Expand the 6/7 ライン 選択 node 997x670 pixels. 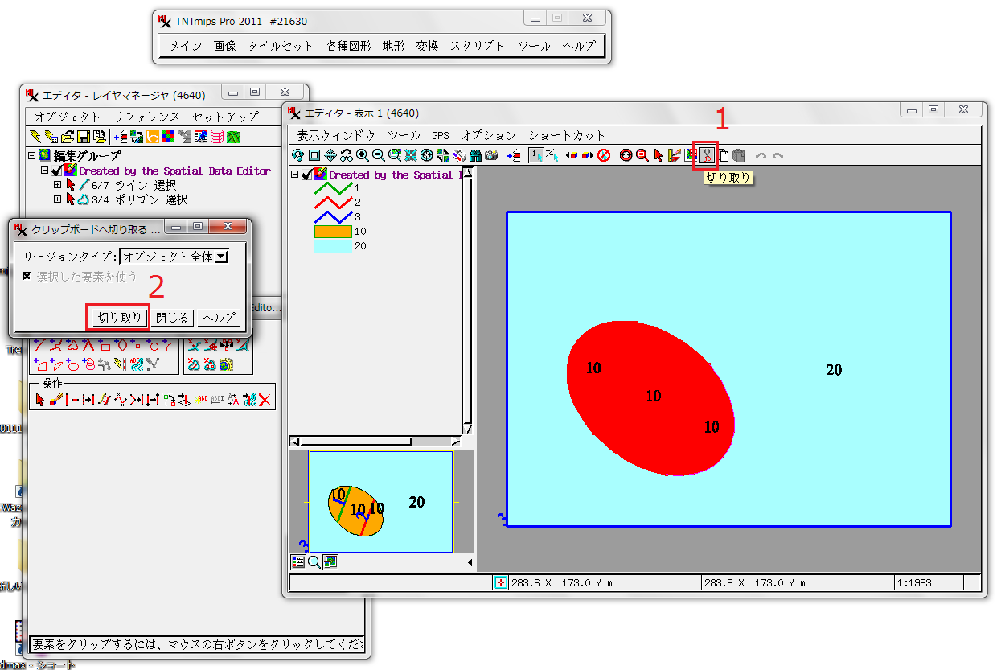click(57, 185)
